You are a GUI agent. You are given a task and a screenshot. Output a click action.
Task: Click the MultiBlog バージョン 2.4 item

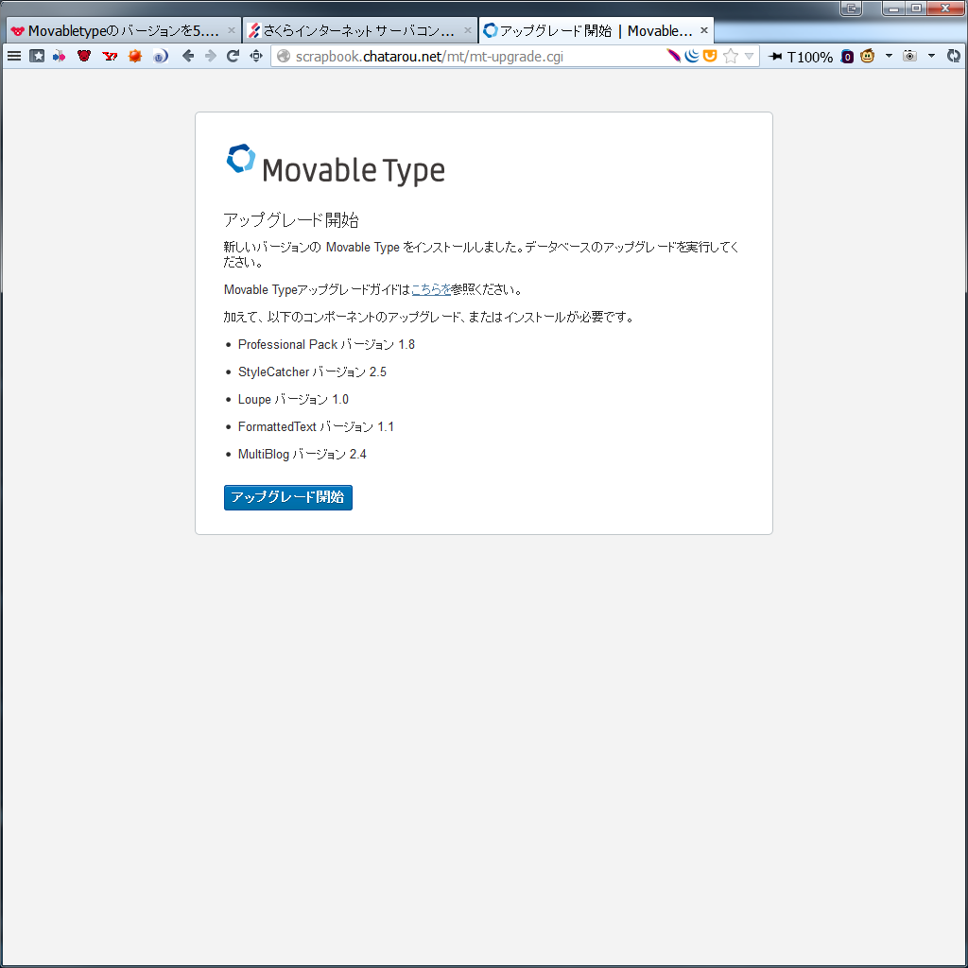click(x=302, y=455)
